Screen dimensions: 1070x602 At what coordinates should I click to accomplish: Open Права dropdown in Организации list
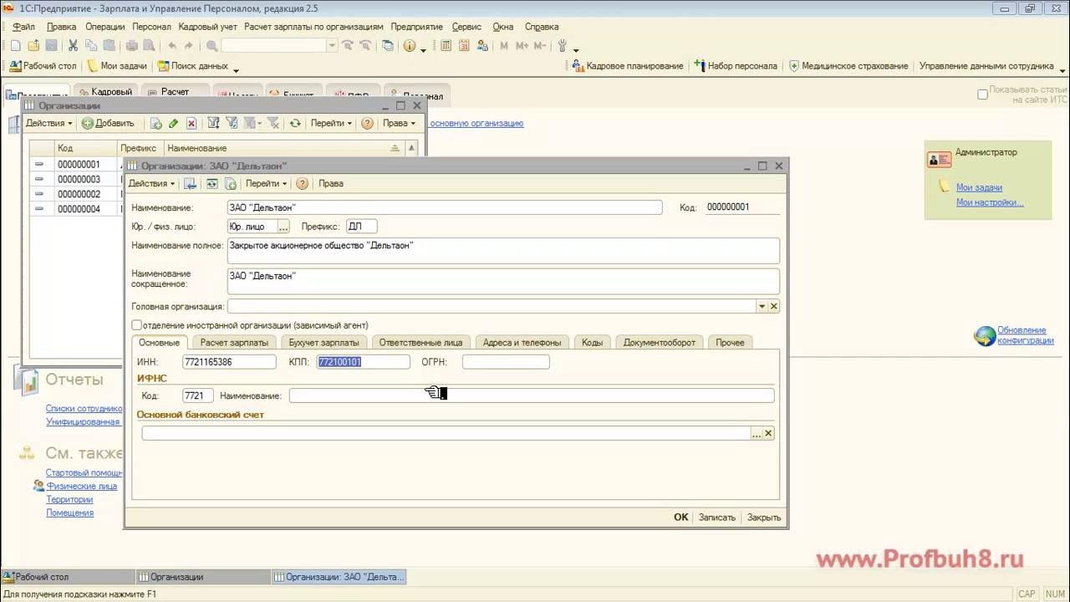click(399, 123)
